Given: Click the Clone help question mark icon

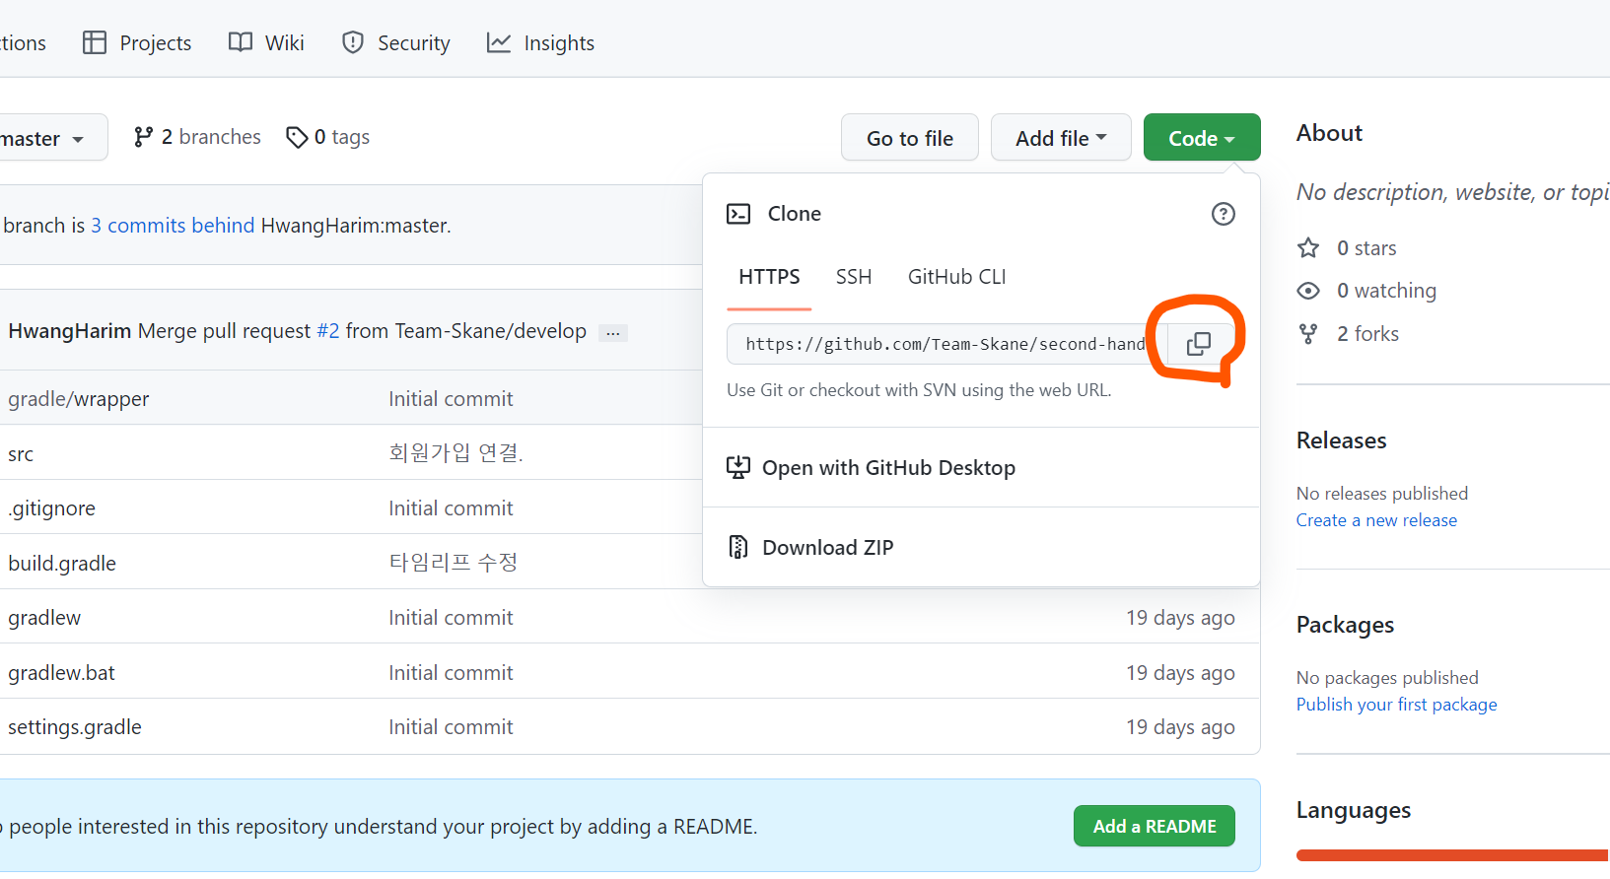Looking at the screenshot, I should click(1223, 214).
